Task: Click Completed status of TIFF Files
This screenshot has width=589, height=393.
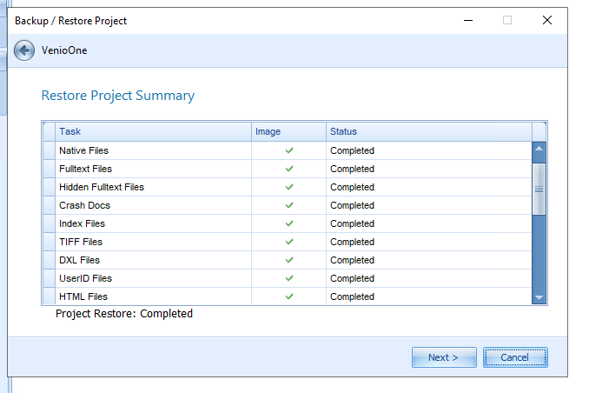Action: (x=353, y=242)
